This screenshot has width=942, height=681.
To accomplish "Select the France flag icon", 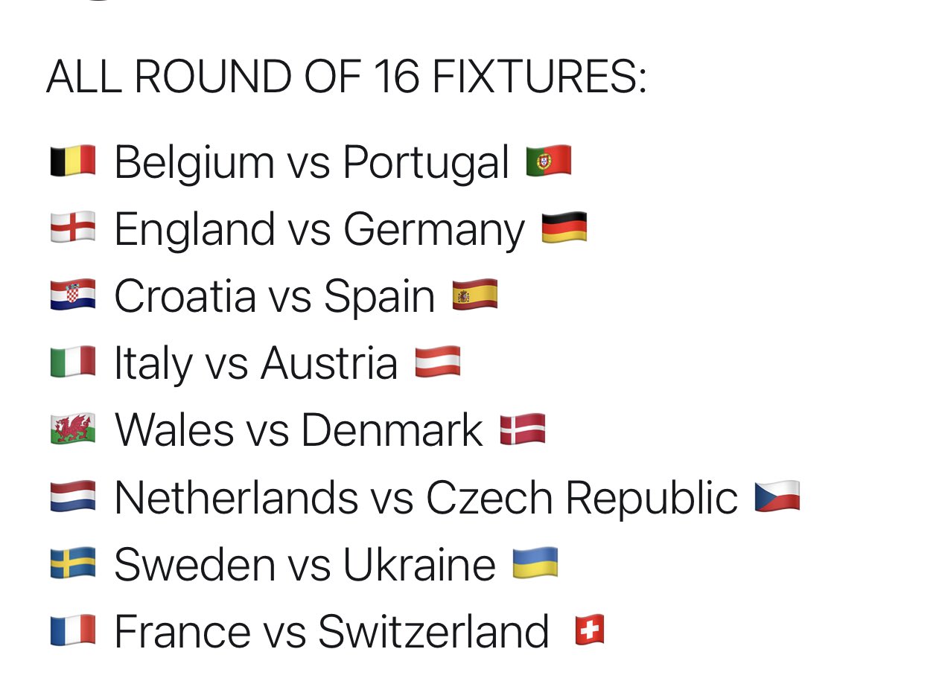I will point(73,630).
